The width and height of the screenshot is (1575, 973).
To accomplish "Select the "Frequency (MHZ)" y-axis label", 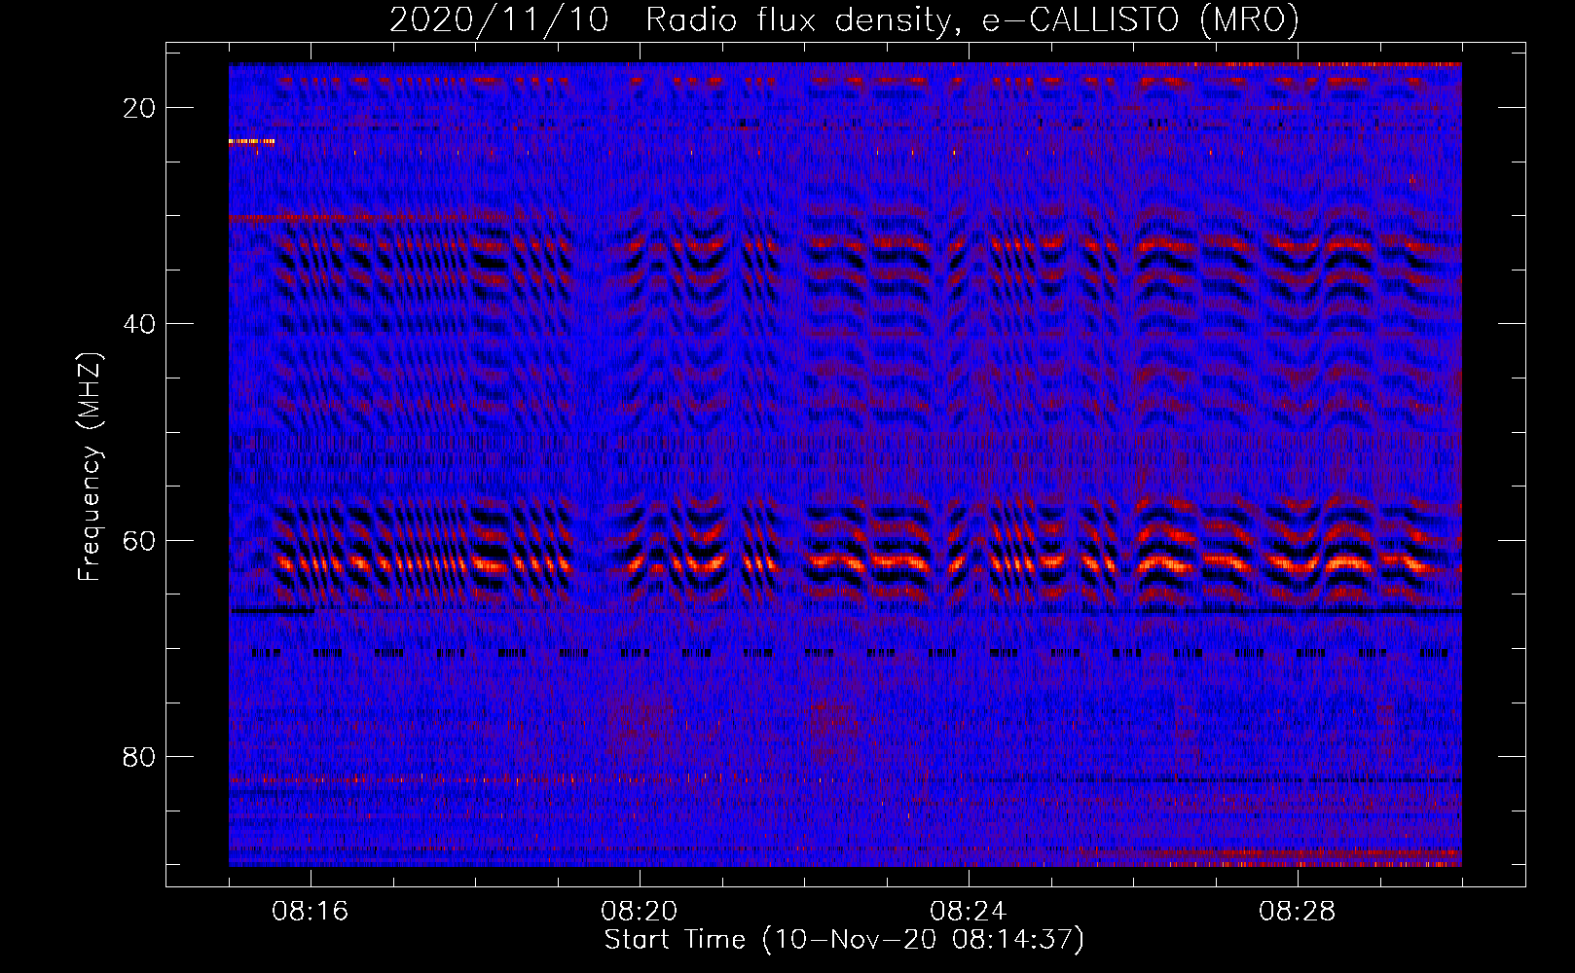I will [x=90, y=467].
